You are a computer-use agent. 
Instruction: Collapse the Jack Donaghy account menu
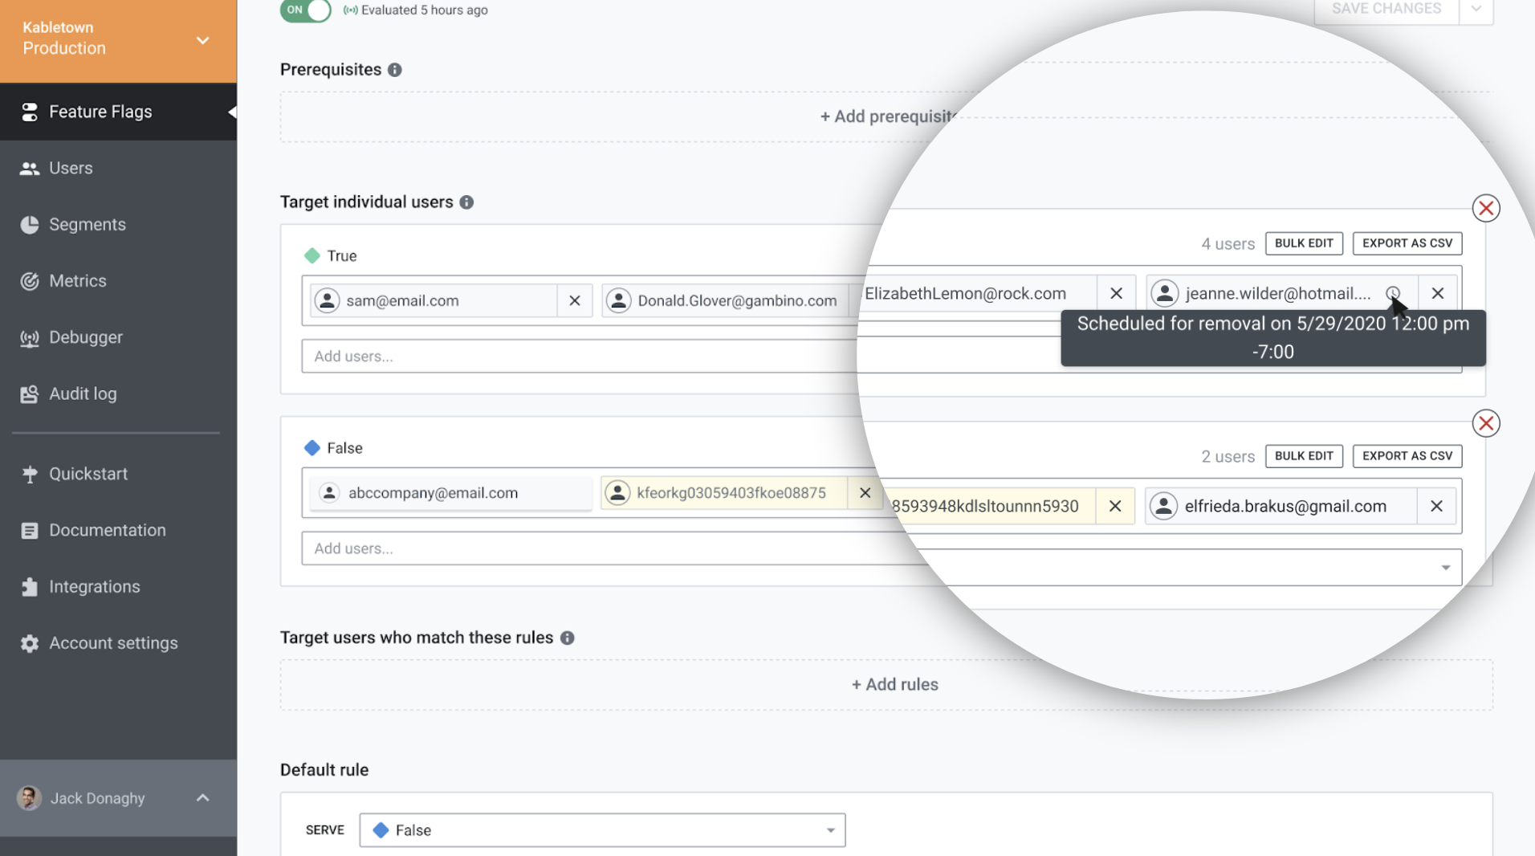202,797
